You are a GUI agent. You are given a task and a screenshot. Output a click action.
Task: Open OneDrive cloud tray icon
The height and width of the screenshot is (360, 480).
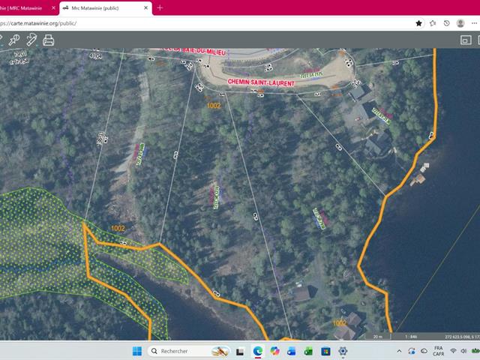pos(424,351)
